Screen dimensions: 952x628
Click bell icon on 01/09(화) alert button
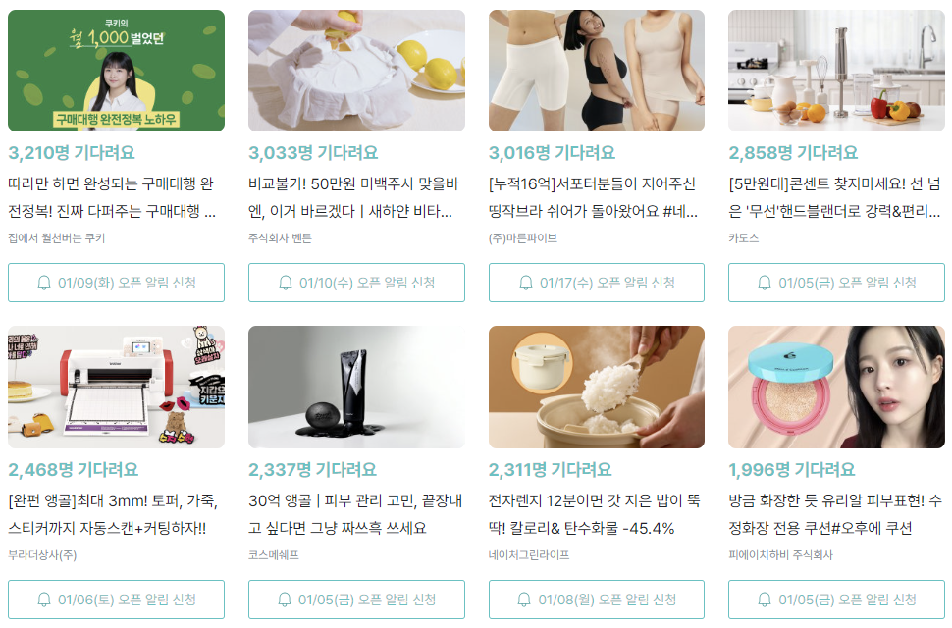[44, 283]
